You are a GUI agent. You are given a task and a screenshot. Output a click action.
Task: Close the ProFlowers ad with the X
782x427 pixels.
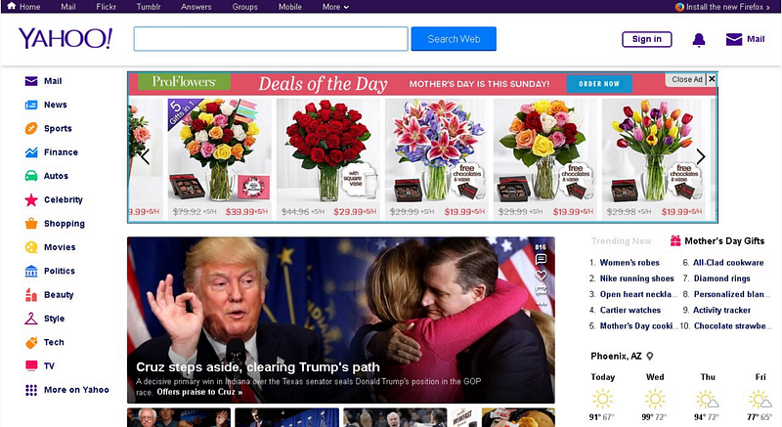point(712,79)
